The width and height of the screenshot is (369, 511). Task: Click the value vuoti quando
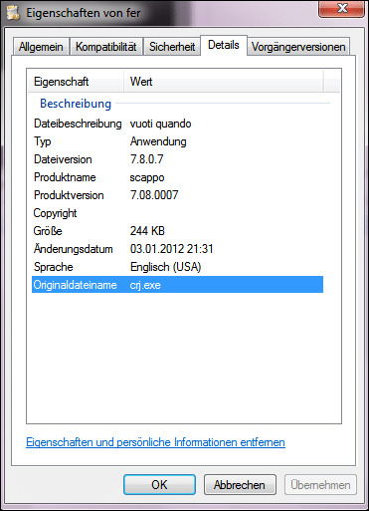pos(160,124)
